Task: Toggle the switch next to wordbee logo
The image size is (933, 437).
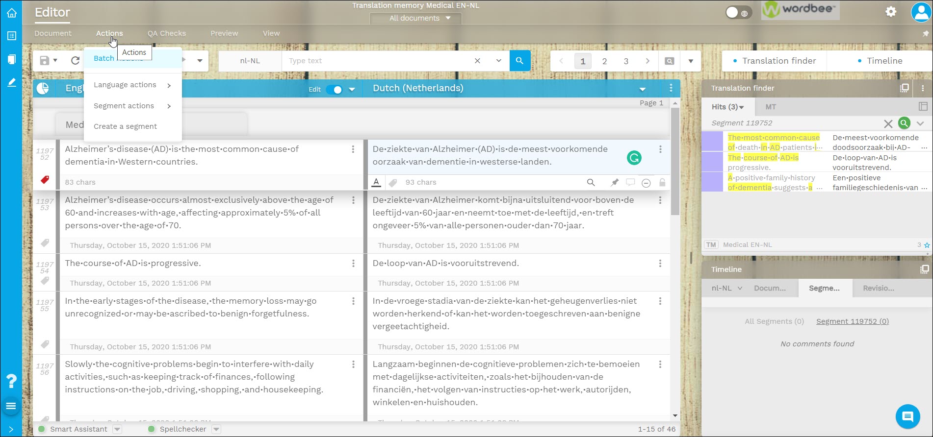Action: click(736, 13)
